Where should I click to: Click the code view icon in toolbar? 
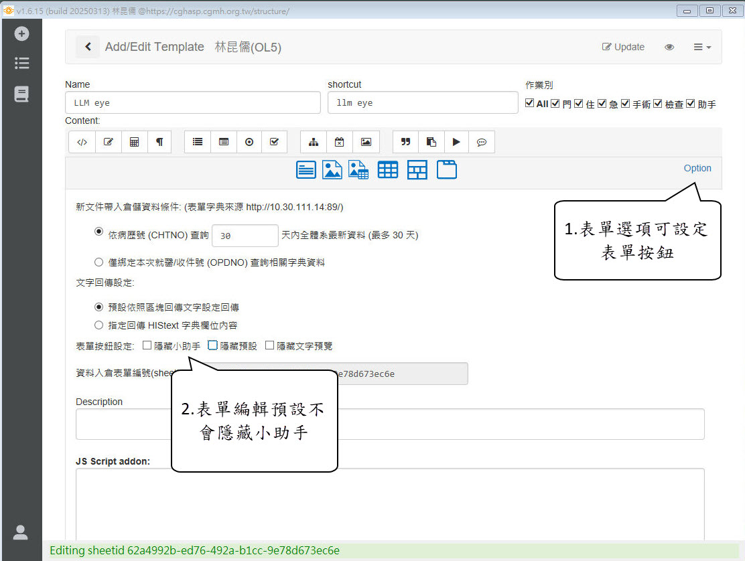point(82,142)
